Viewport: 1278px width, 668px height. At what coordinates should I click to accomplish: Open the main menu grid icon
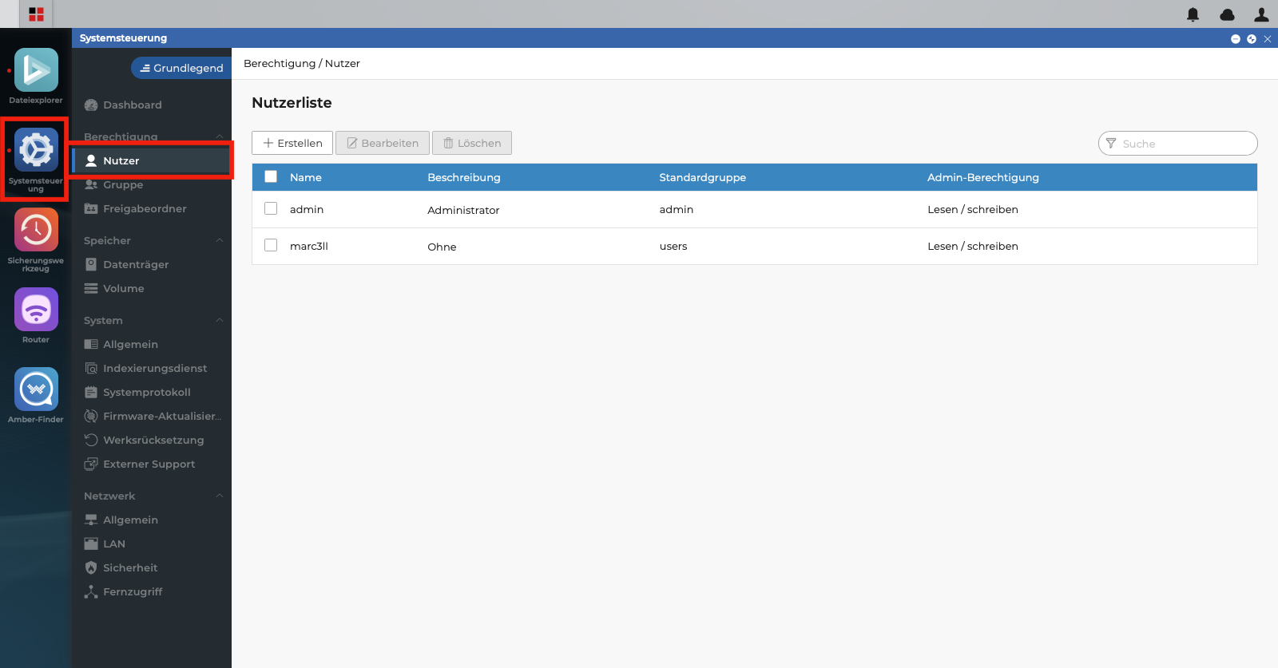[x=36, y=14]
